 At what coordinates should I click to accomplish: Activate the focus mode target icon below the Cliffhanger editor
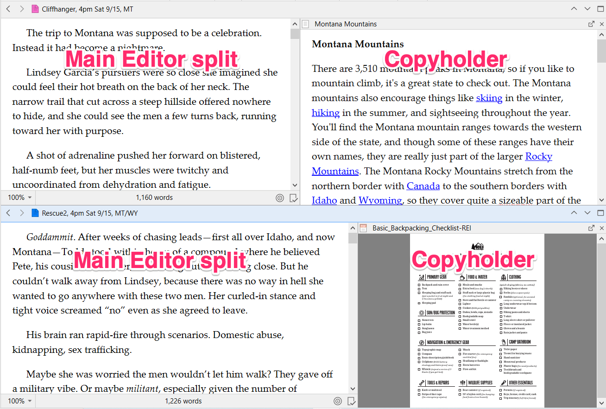click(x=280, y=198)
